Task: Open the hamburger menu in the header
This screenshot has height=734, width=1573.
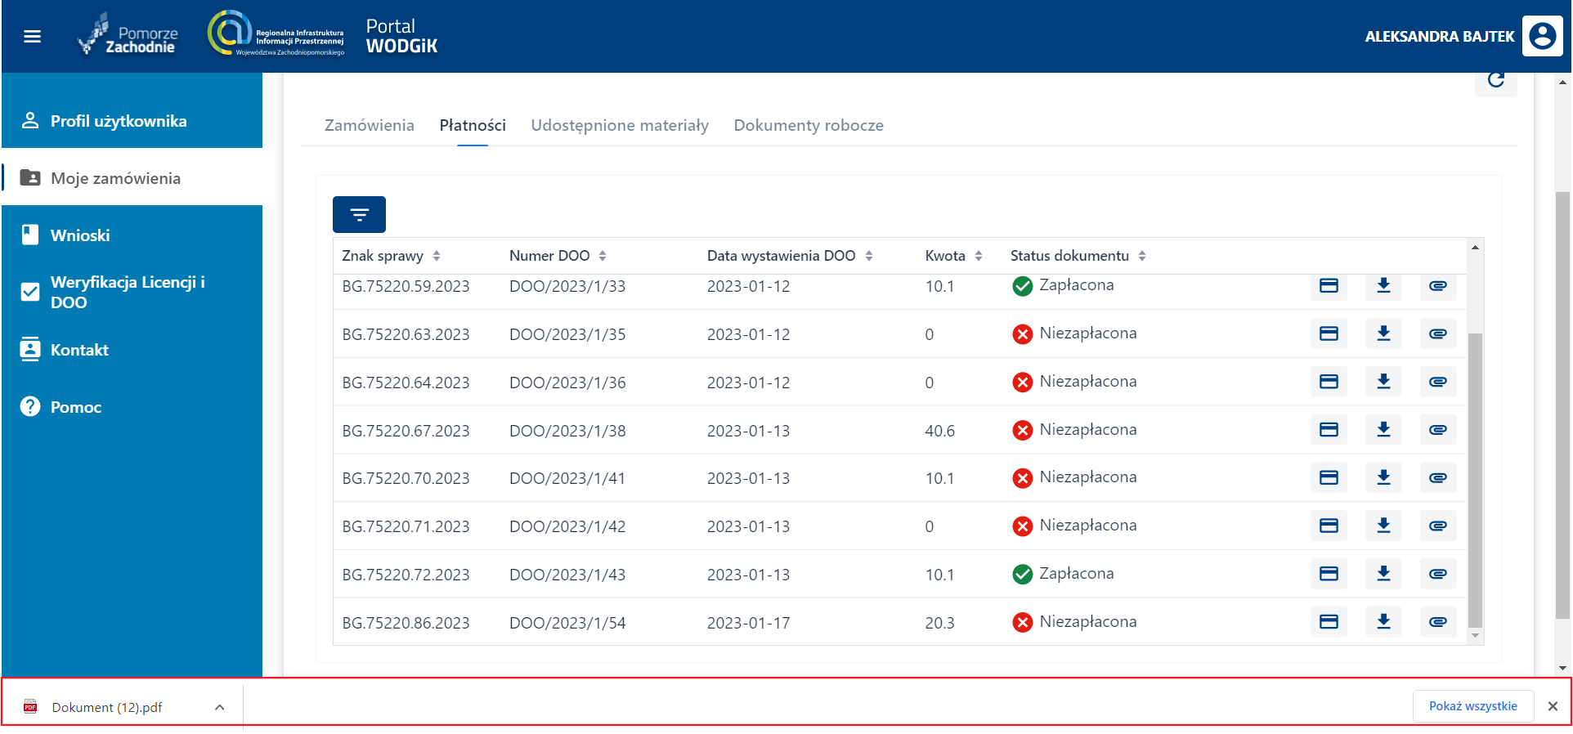Action: [x=33, y=36]
